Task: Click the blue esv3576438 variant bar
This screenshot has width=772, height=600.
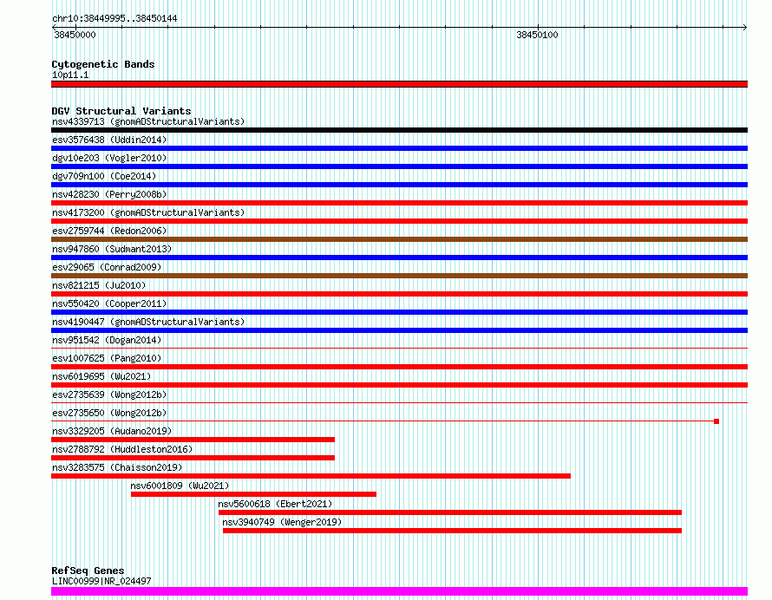Action: (399, 148)
